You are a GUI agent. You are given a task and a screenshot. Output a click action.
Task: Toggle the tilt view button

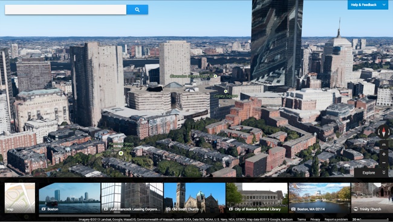384,145
